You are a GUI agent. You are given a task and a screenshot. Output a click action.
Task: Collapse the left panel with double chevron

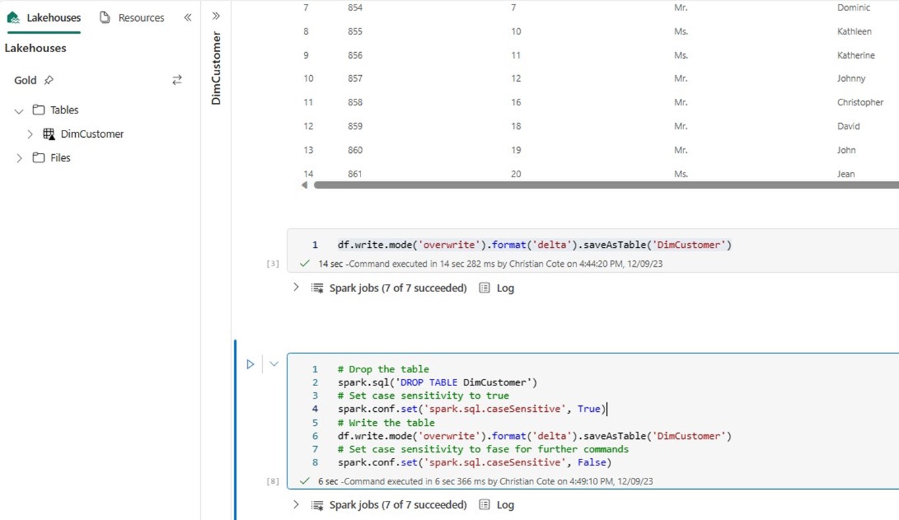pos(188,18)
